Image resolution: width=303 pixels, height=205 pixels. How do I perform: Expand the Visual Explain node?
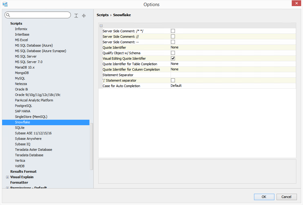[x=7, y=177]
